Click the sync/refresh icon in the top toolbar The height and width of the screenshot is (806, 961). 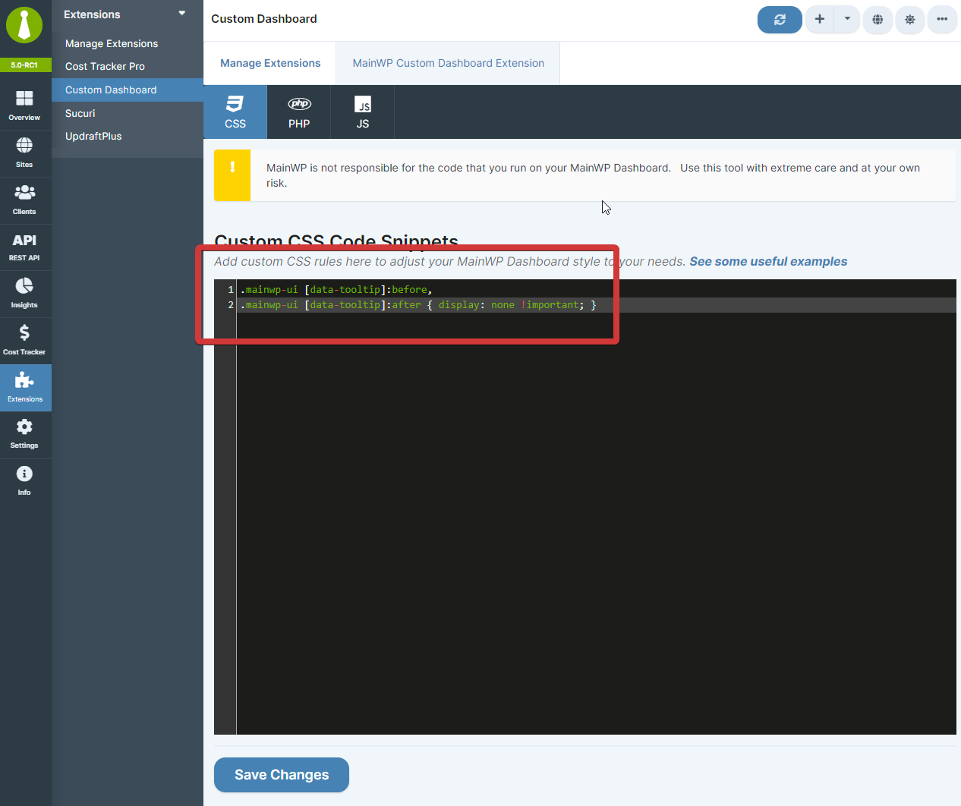pyautogui.click(x=780, y=20)
